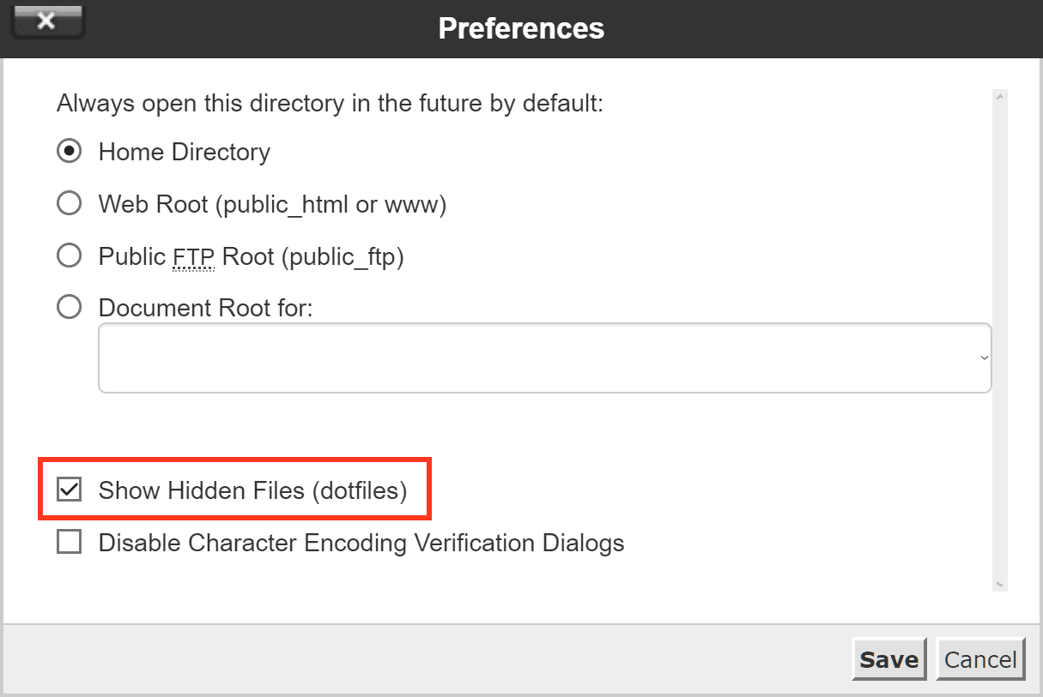Viewport: 1043px width, 697px height.
Task: Enable the Disable Character Encoding Verification checkbox
Action: tap(69, 542)
